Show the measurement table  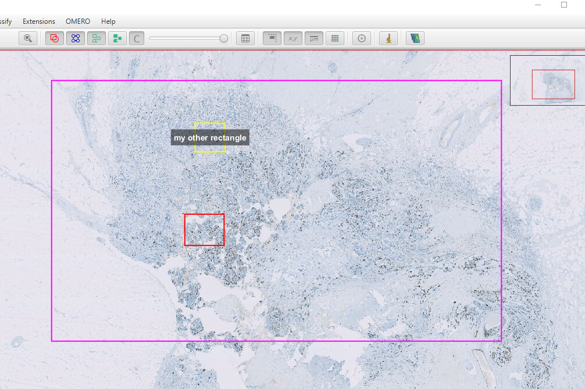pyautogui.click(x=245, y=38)
